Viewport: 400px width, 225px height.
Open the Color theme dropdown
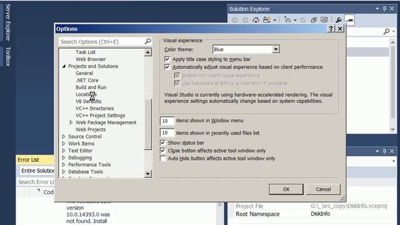pyautogui.click(x=276, y=49)
